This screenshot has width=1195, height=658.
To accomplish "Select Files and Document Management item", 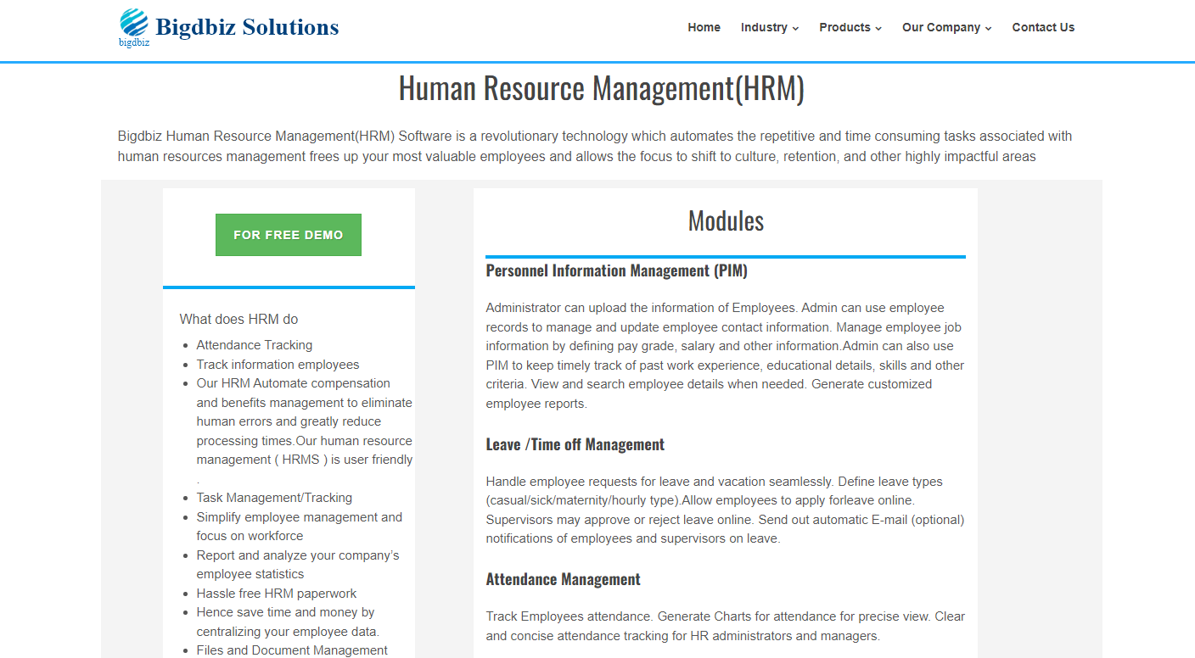I will (292, 650).
